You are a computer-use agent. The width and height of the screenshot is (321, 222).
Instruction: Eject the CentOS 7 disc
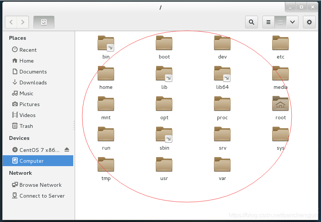(67, 150)
